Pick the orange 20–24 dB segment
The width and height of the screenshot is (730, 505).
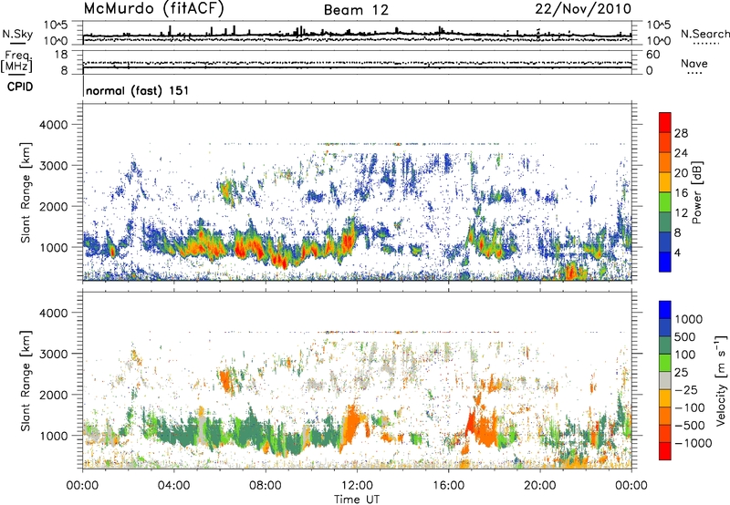(665, 162)
